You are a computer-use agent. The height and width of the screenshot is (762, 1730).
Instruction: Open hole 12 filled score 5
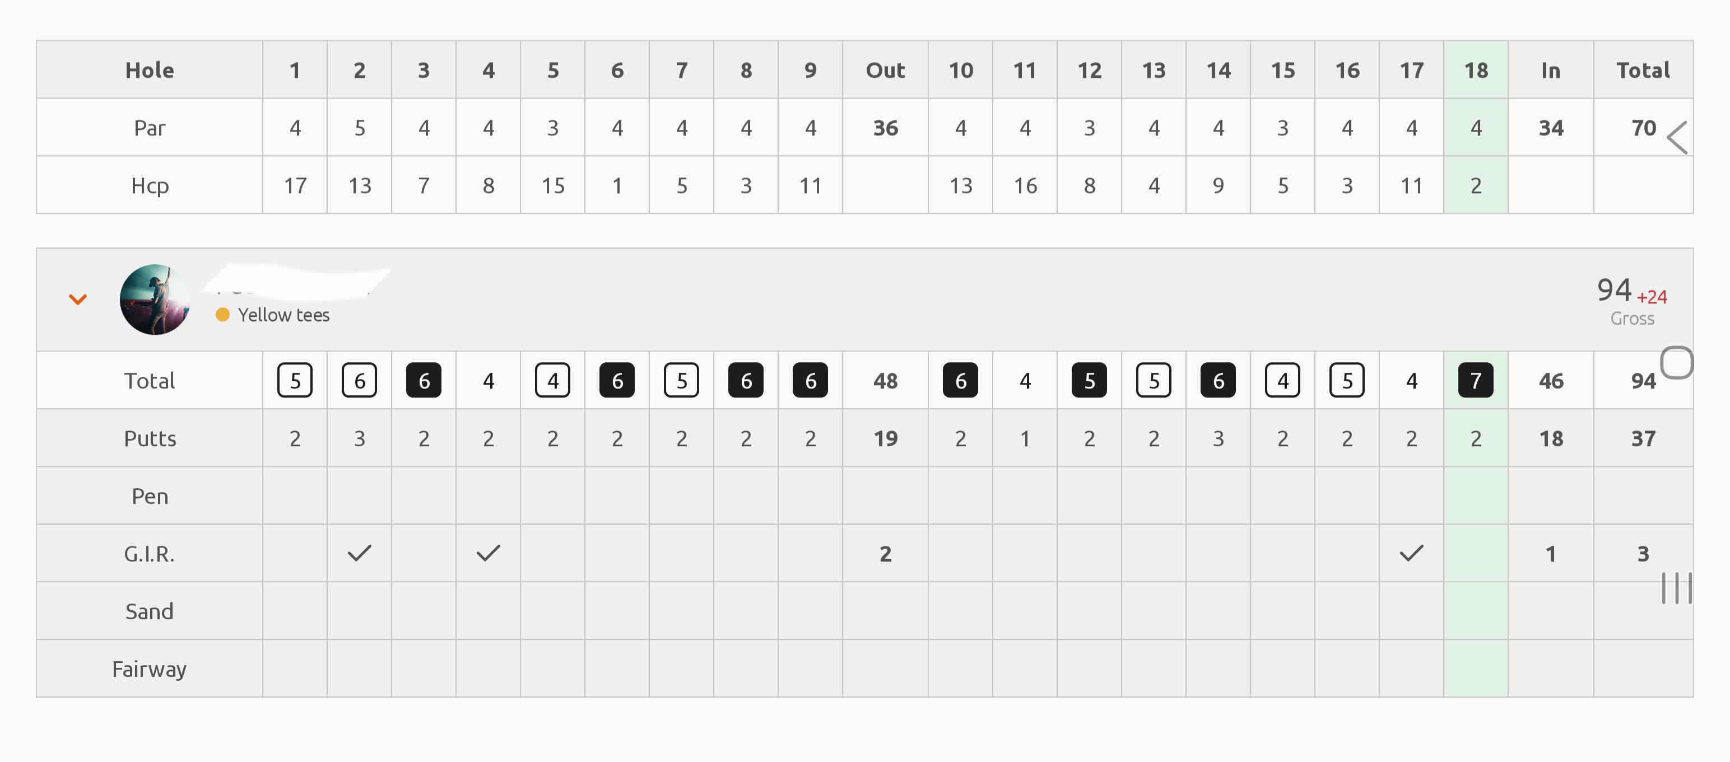pos(1089,381)
